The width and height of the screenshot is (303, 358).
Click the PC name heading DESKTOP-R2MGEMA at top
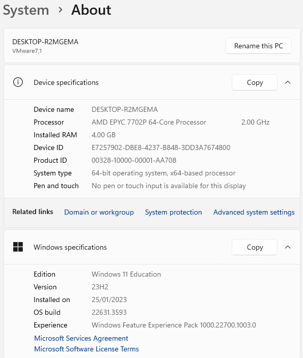click(x=45, y=42)
